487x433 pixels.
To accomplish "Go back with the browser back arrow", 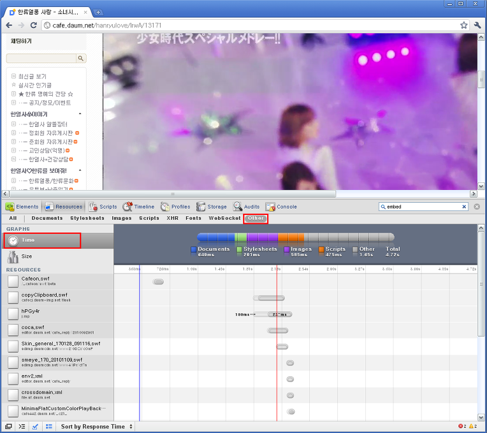I will tap(9, 25).
